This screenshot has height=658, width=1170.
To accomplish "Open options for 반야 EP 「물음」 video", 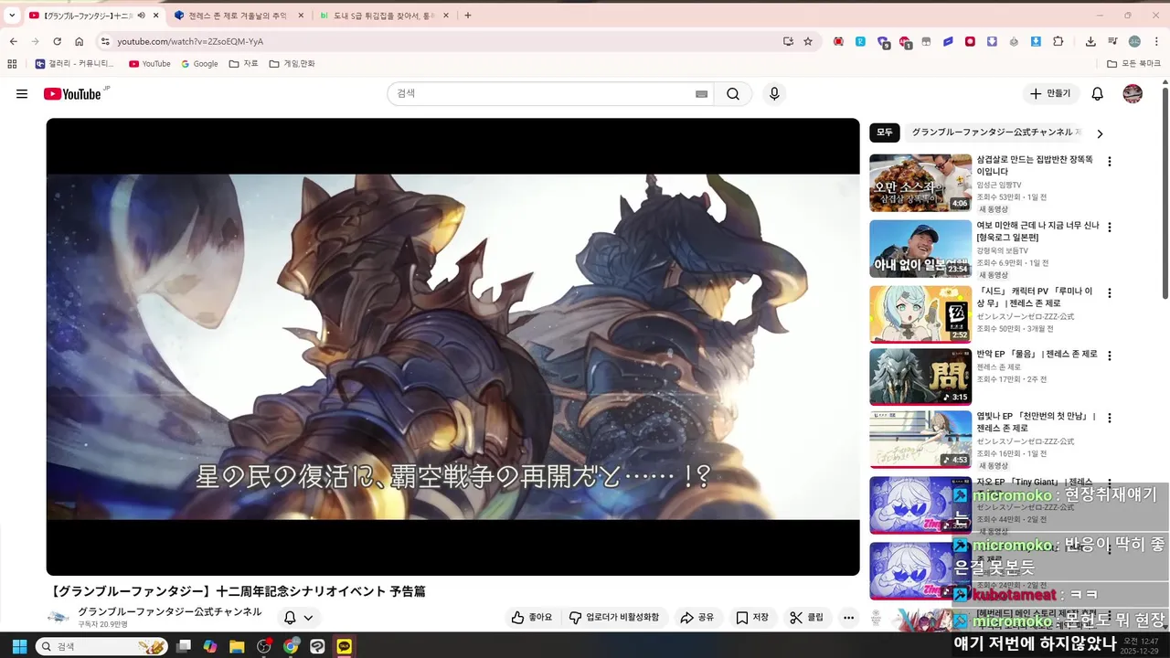I will click(x=1110, y=356).
